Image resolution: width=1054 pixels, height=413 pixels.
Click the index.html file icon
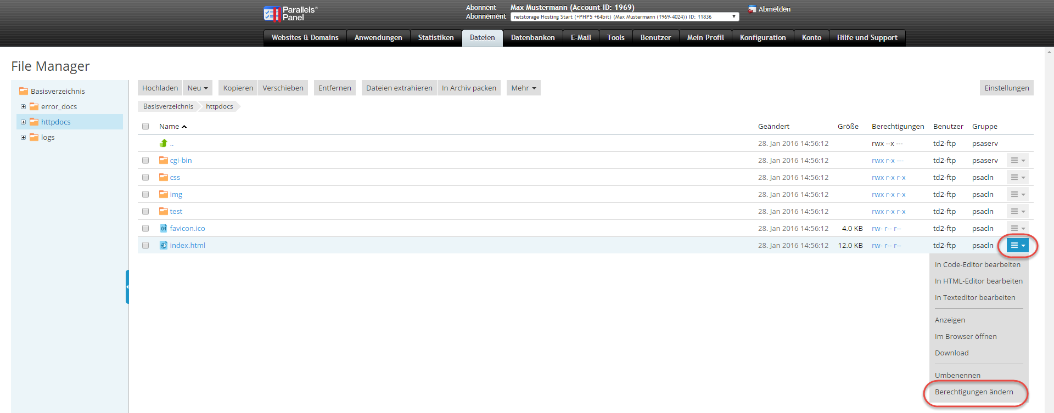[x=164, y=245]
